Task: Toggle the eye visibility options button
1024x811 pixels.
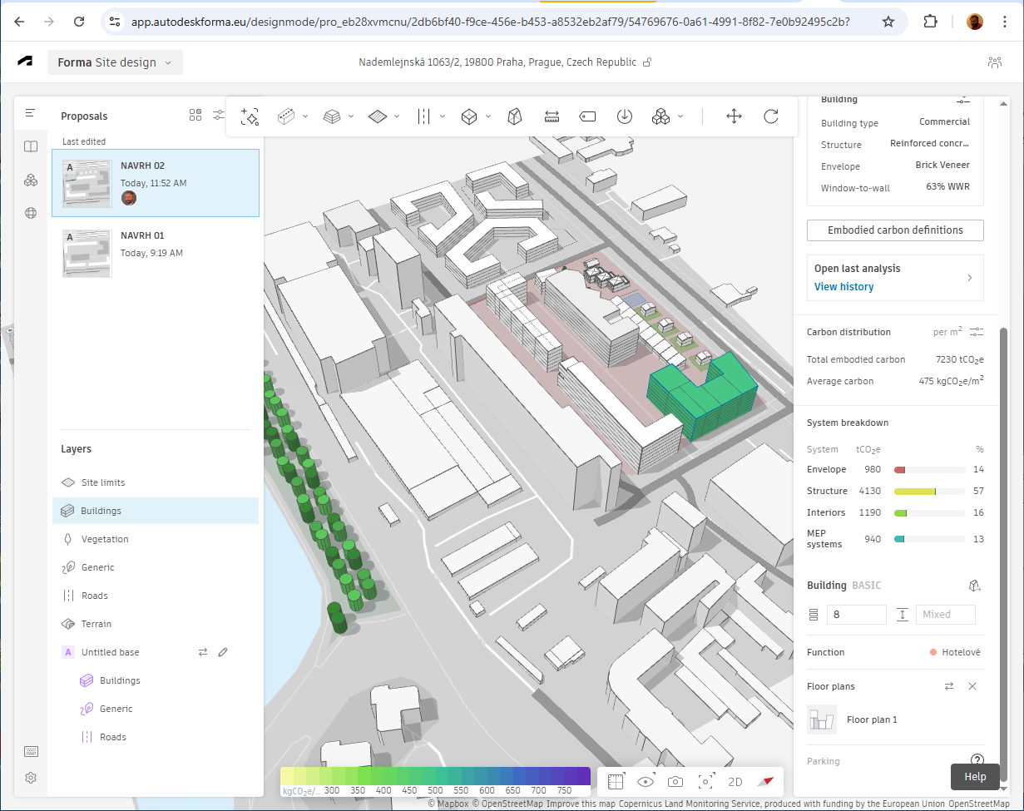Action: pyautogui.click(x=646, y=782)
